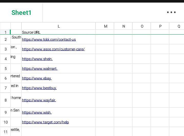
Task: Select column O header
Action: pyautogui.click(x=142, y=26)
